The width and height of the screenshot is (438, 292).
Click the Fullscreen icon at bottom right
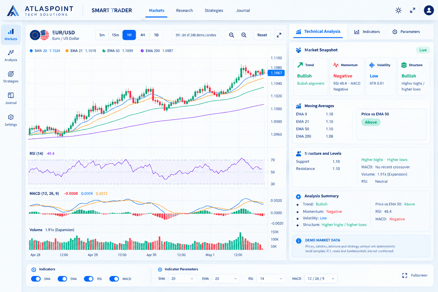405,275
